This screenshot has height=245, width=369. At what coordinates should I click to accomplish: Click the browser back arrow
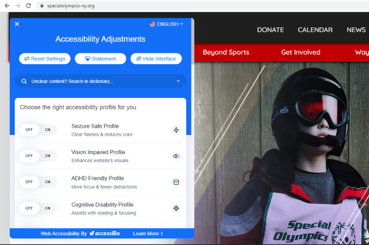point(7,6)
